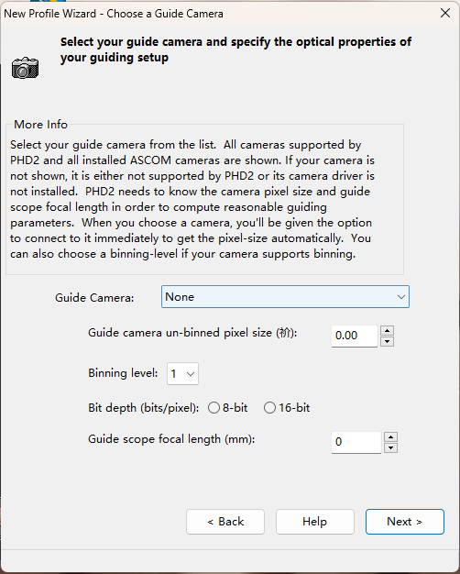Select the 8-bit radio button
This screenshot has width=460, height=574.
pos(214,408)
